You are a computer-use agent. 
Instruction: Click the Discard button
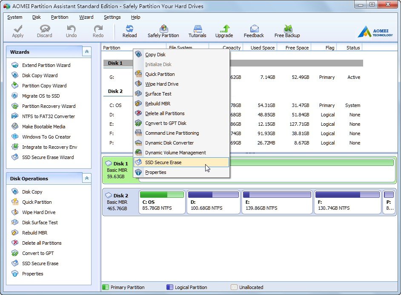(x=44, y=31)
